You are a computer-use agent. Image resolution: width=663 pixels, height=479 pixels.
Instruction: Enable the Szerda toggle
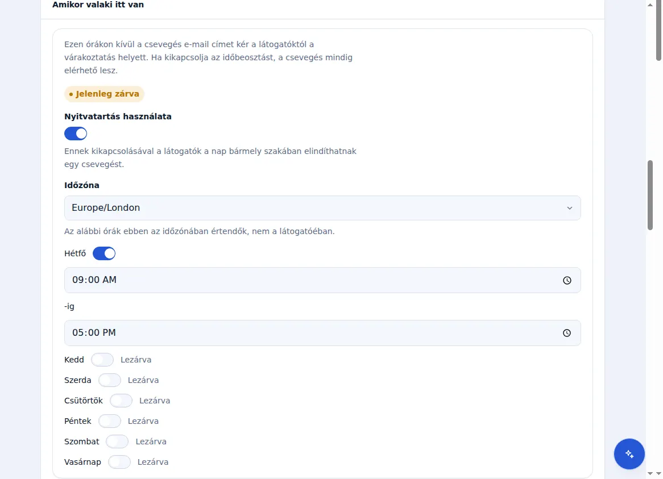click(x=110, y=380)
